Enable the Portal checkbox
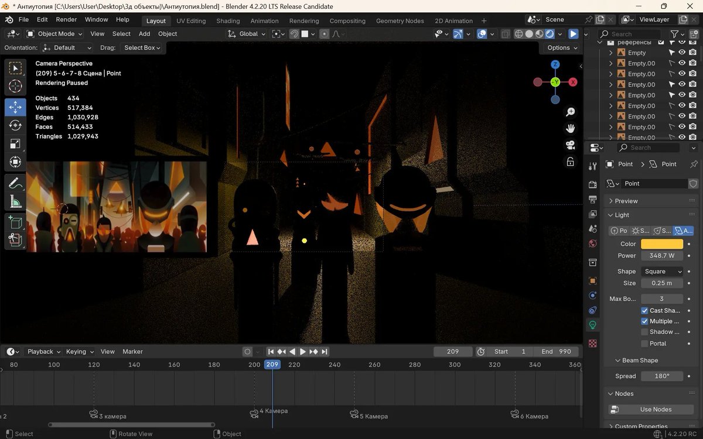The width and height of the screenshot is (703, 439). point(644,344)
